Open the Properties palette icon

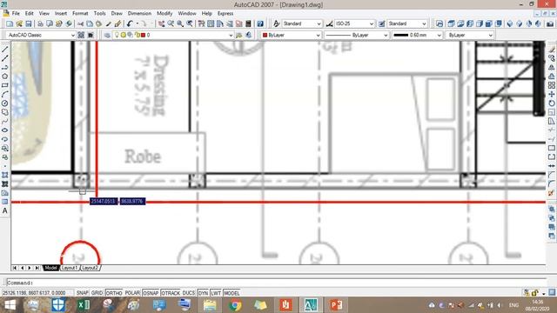coord(201,23)
